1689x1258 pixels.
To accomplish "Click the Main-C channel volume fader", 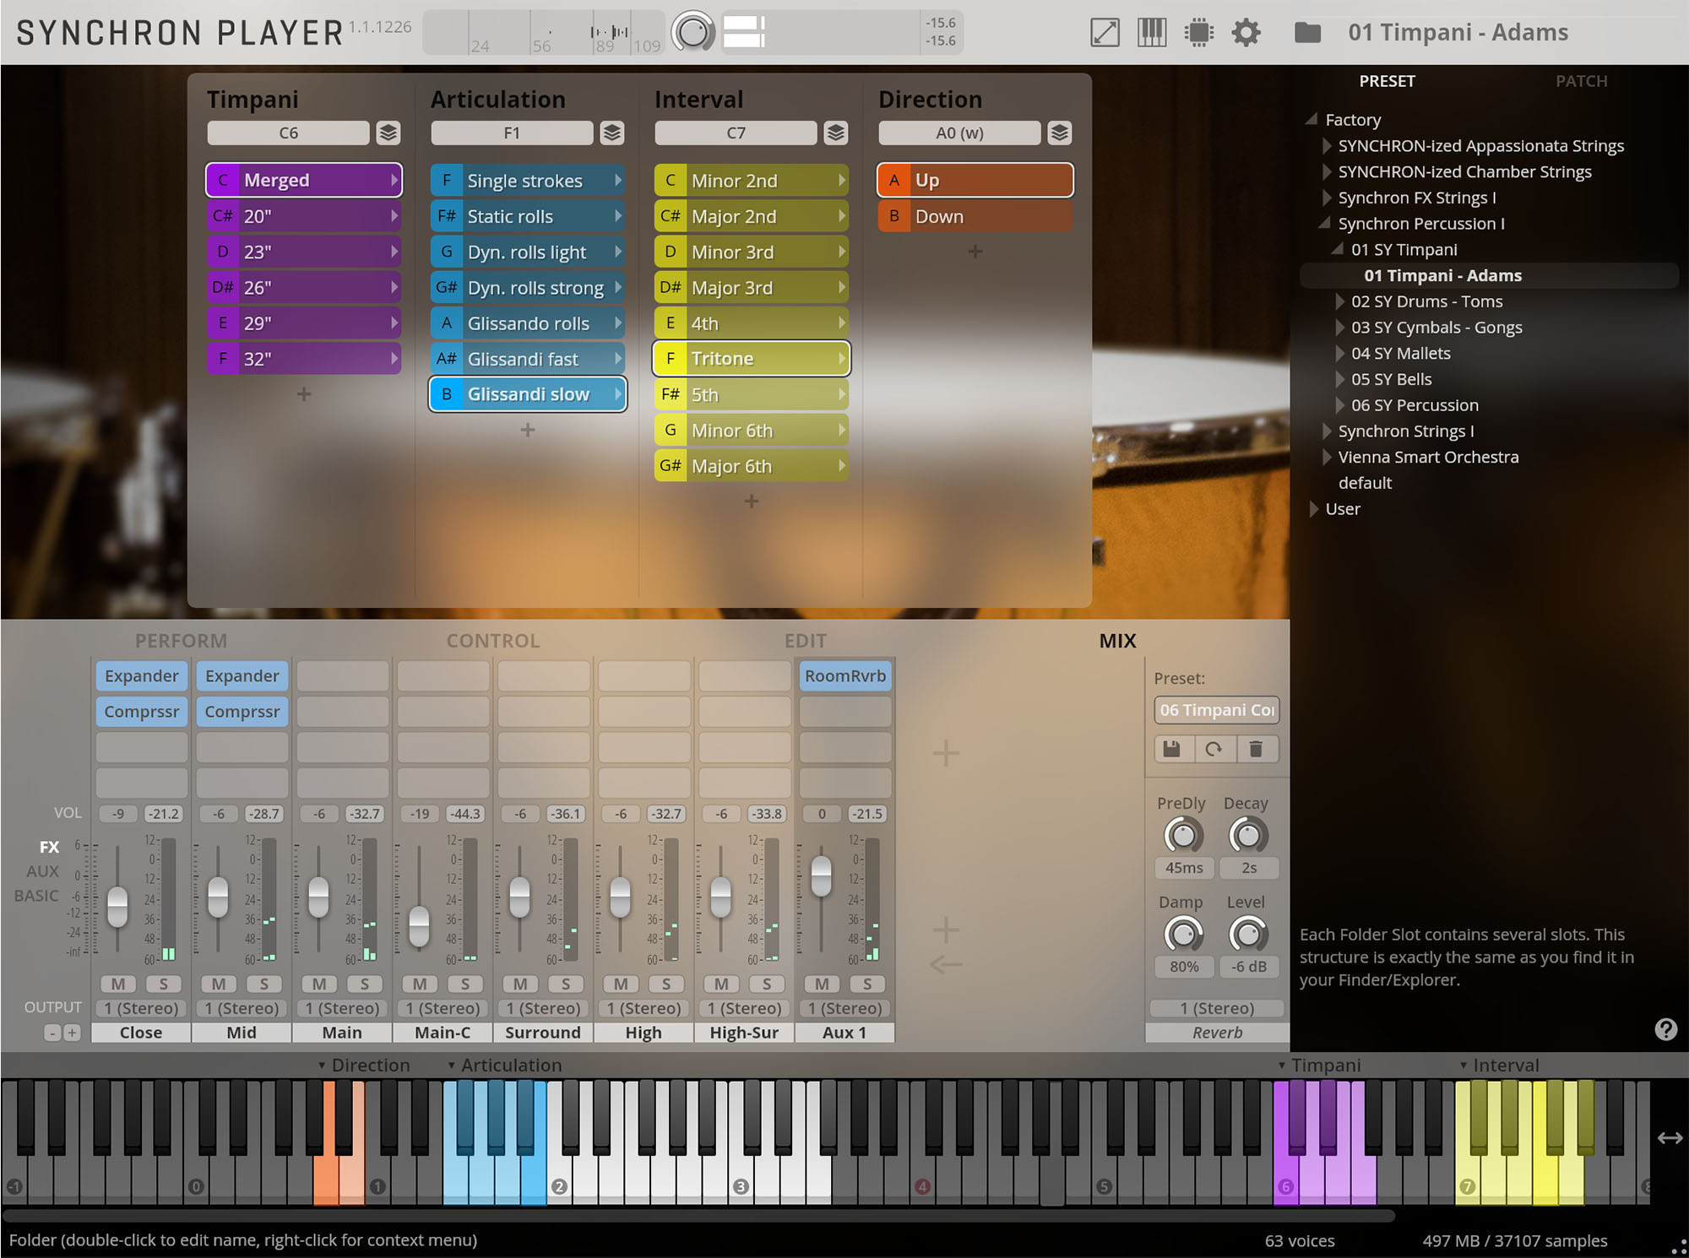I will [x=419, y=926].
